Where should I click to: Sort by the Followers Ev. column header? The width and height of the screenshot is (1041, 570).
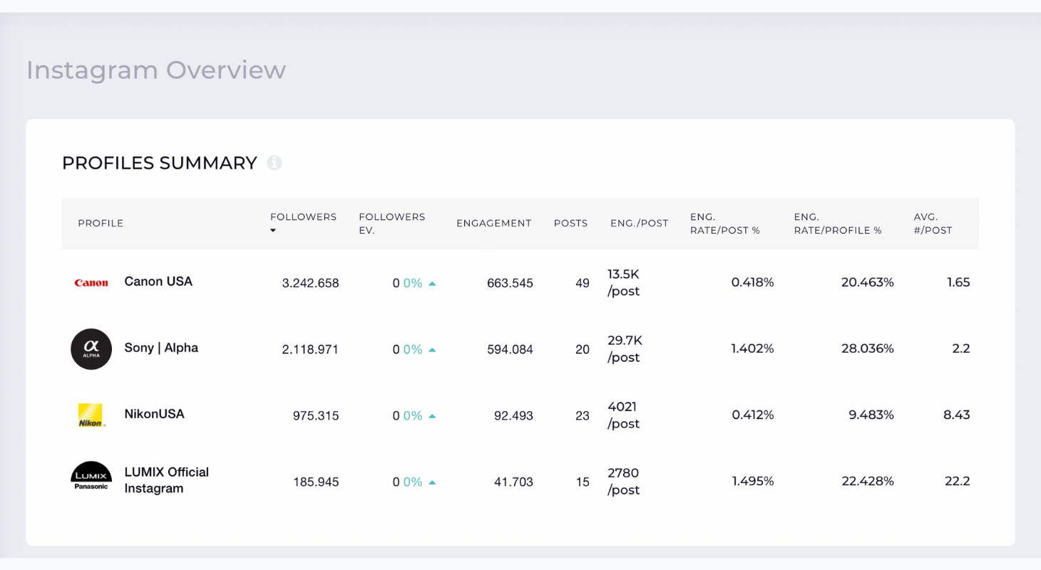[392, 223]
